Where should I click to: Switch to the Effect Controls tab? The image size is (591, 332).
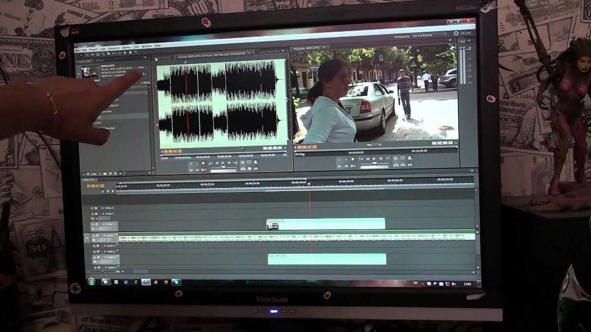point(163,58)
